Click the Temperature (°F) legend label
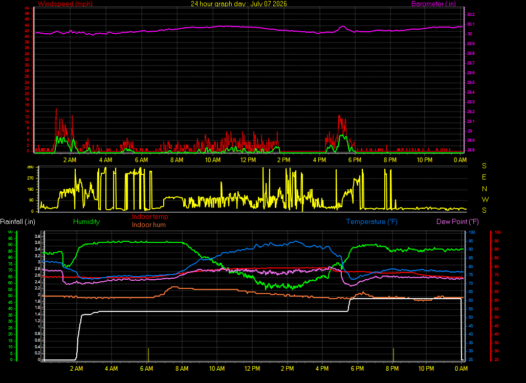 click(x=371, y=222)
